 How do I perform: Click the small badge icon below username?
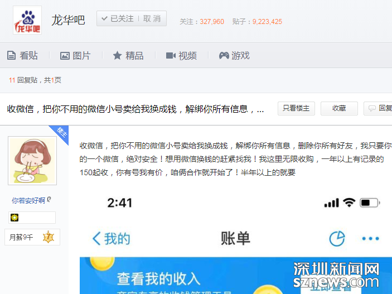[14, 218]
